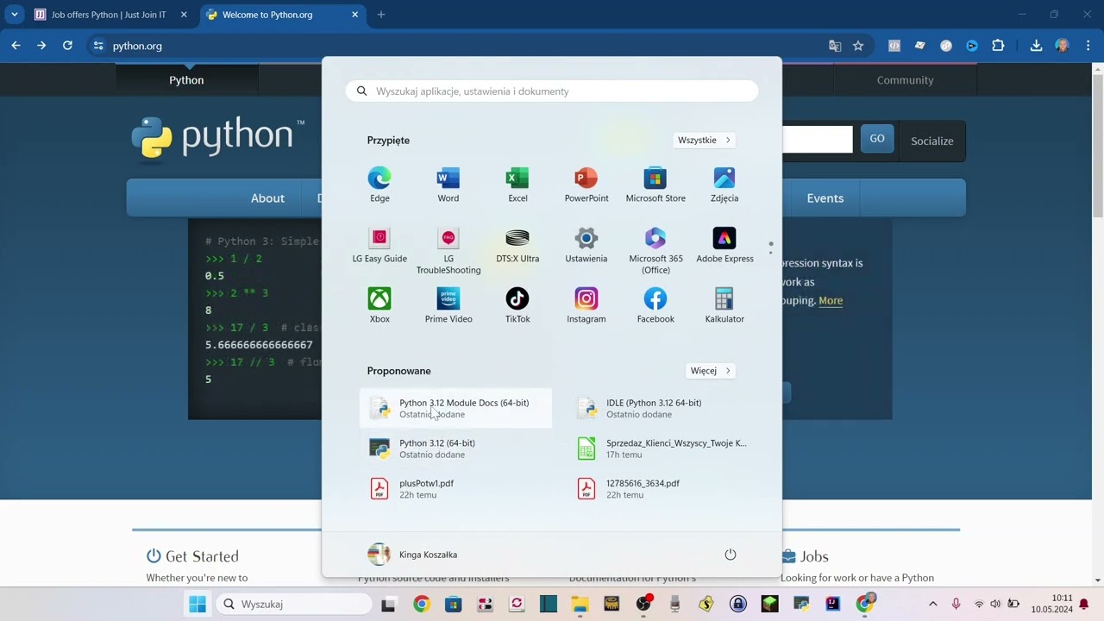Open the Edge app from pinned apps
This screenshot has height=621, width=1104.
pos(379,185)
